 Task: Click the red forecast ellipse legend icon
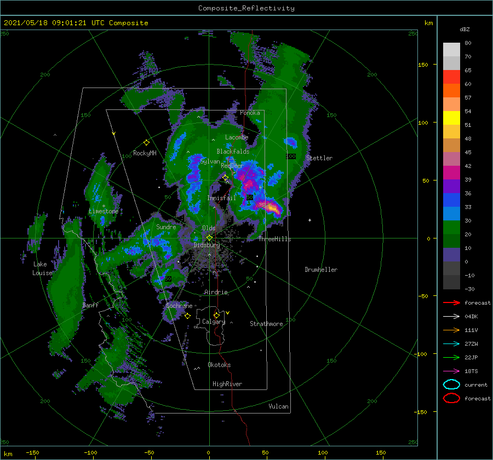451,398
